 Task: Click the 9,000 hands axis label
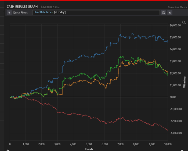point(152,144)
